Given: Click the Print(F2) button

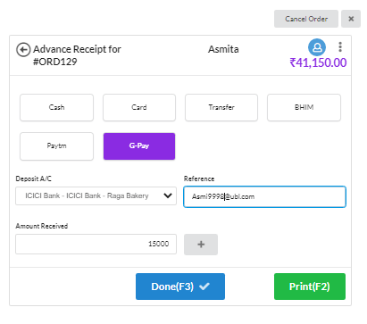Looking at the screenshot, I should point(310,287).
